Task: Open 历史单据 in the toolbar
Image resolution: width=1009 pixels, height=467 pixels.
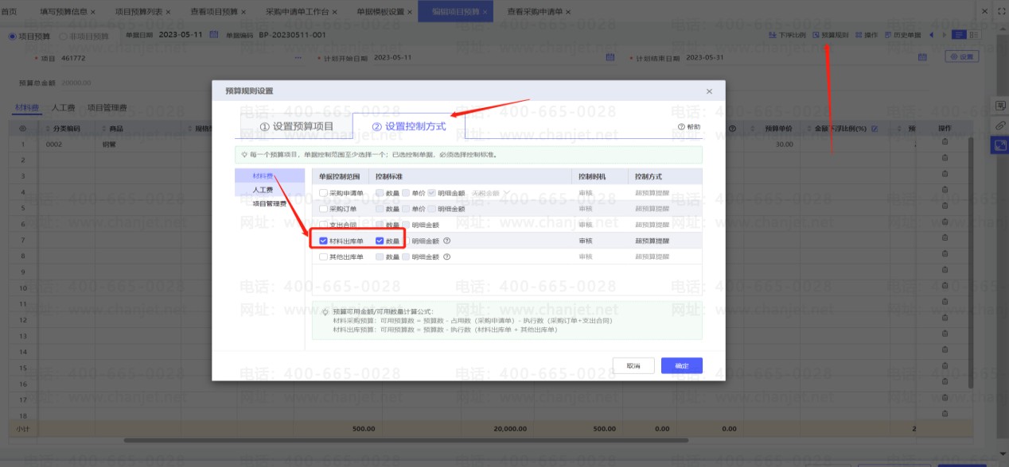Action: 902,35
